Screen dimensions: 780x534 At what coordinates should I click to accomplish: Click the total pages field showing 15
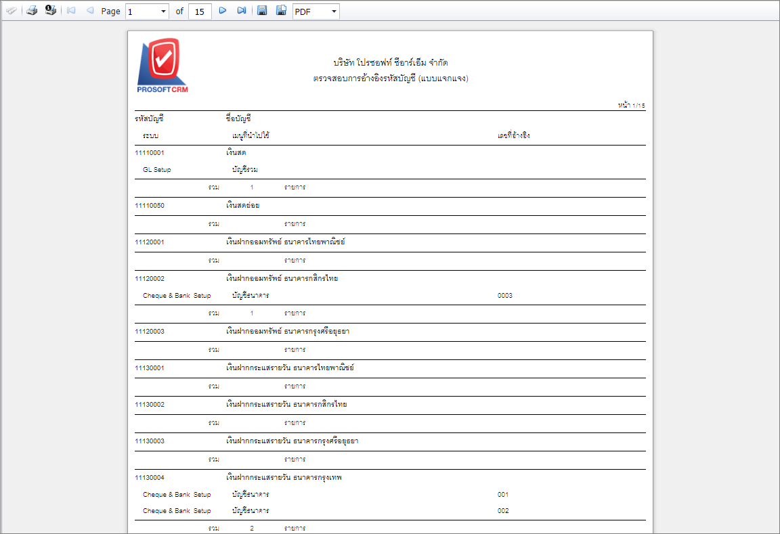click(x=200, y=12)
